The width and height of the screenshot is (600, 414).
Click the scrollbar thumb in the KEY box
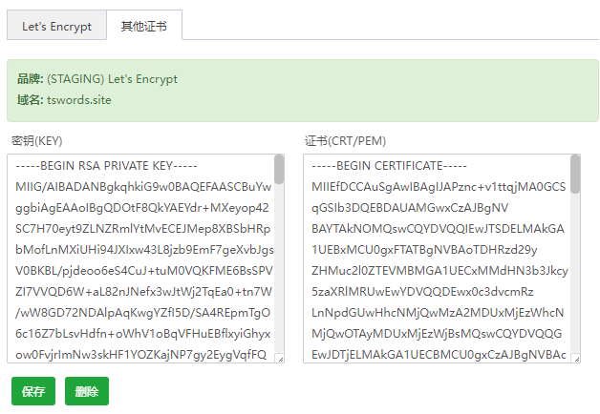(279, 170)
